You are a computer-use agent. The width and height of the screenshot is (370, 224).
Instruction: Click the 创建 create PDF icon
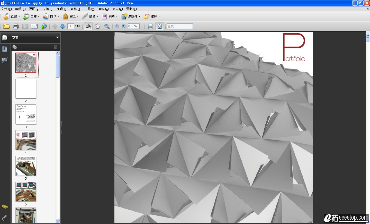click(x=6, y=16)
